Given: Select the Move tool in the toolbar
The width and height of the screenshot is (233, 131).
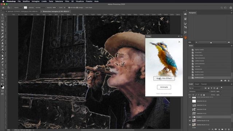Looking at the screenshot, I should pyautogui.click(x=3, y=15).
